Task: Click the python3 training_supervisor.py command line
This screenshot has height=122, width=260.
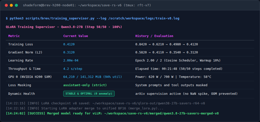Action: [92, 18]
